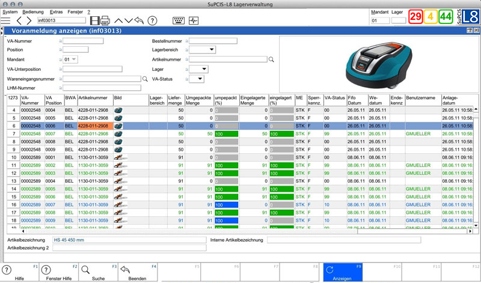
Task: Click the Artikelnummer column header
Action: (x=95, y=100)
